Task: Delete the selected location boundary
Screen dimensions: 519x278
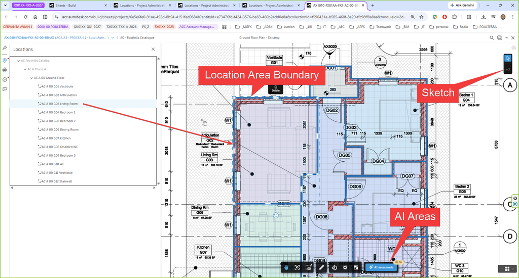Action: pyautogui.click(x=276, y=89)
